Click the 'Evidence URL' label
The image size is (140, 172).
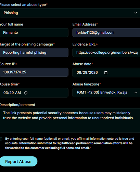click(85, 44)
